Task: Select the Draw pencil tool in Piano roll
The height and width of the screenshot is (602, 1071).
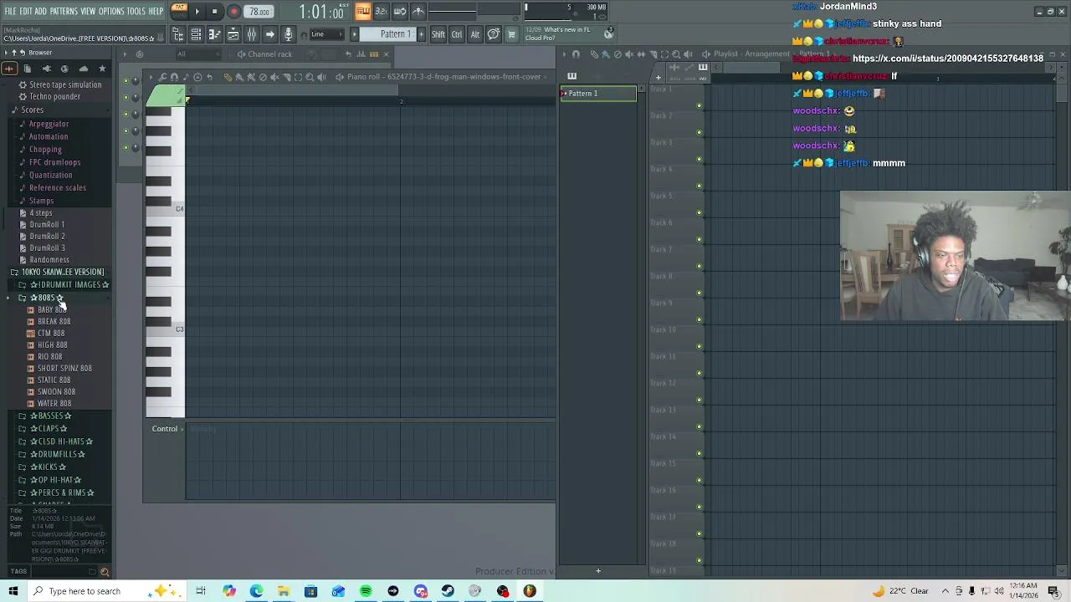Action: click(x=228, y=77)
